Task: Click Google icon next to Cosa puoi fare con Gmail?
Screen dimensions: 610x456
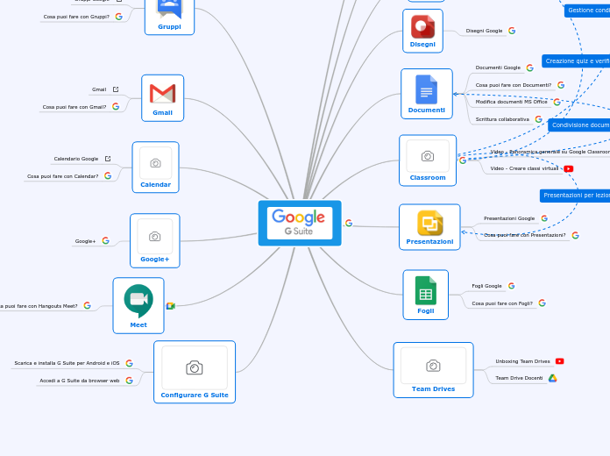Action: pos(116,106)
